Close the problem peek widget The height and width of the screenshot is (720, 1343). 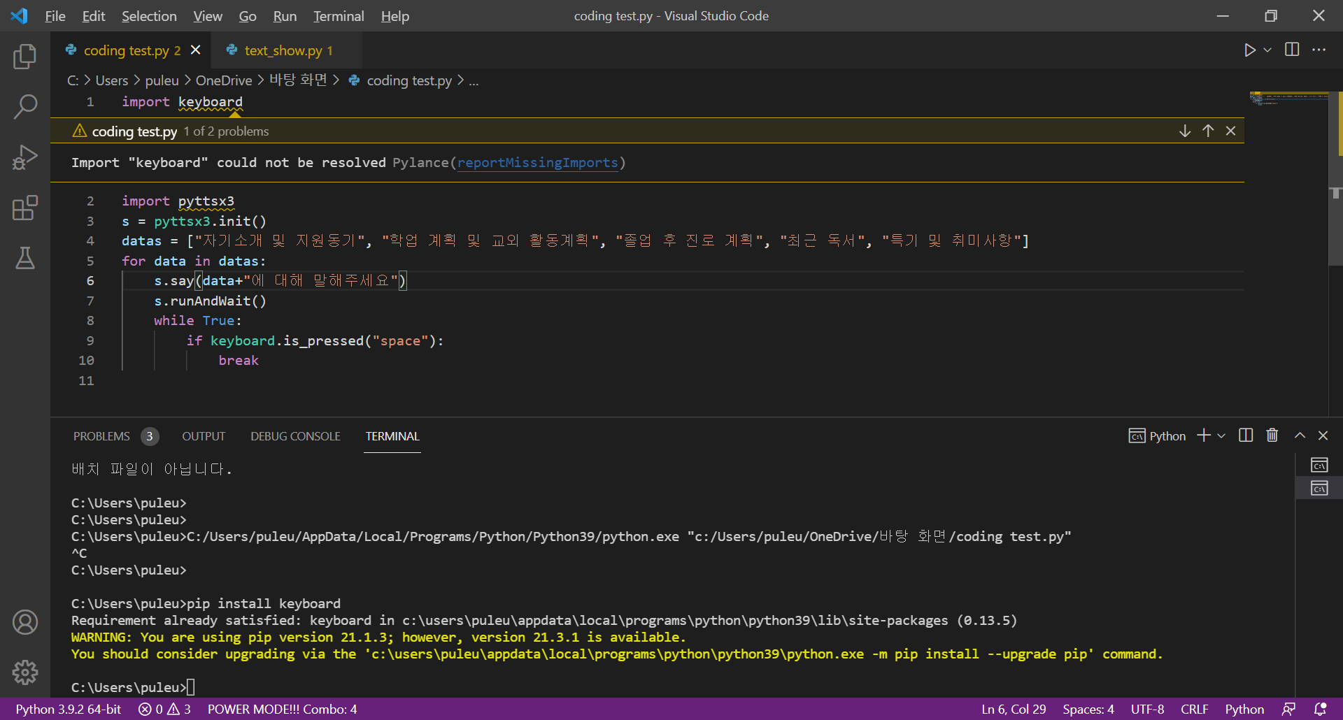click(1231, 131)
